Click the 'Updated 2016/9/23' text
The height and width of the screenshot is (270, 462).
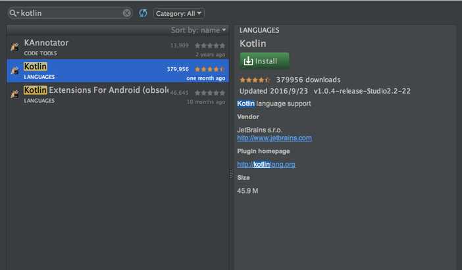click(274, 91)
